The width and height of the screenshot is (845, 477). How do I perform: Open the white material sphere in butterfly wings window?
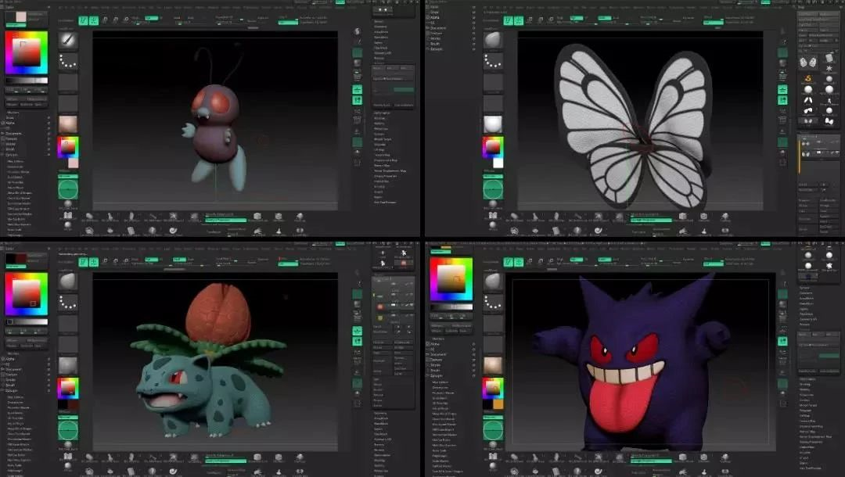(x=493, y=124)
